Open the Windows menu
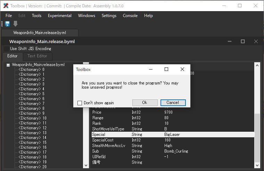 [86, 16]
